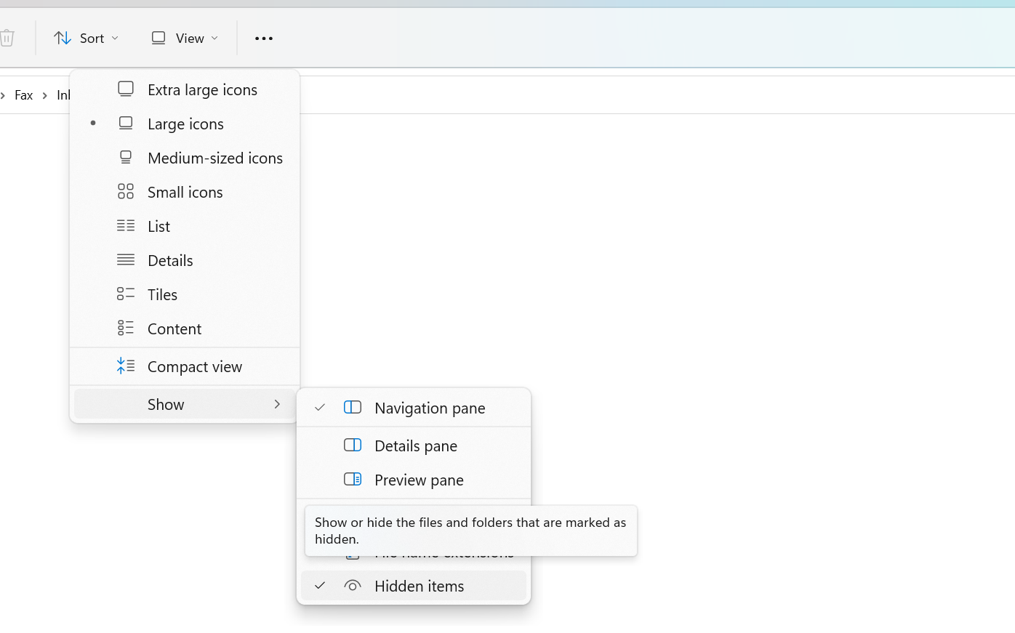Click the chevron after Fax in breadcrumb

[44, 95]
